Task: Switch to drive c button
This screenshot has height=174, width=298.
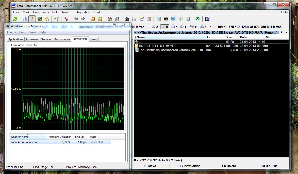Action: point(155,27)
